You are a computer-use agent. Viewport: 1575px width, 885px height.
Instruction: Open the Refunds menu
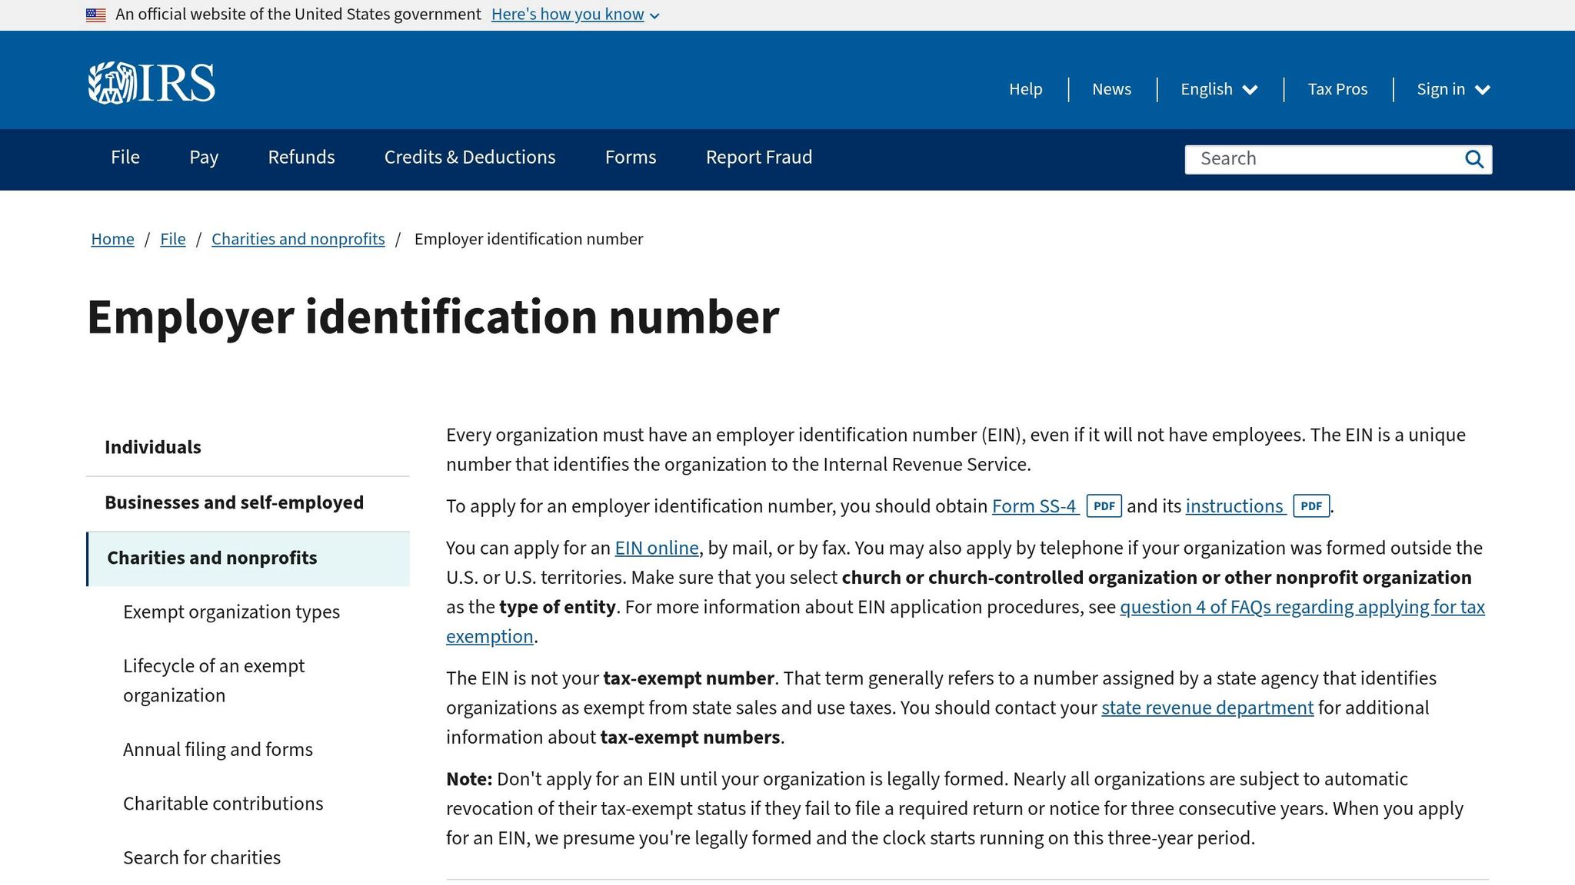(301, 157)
